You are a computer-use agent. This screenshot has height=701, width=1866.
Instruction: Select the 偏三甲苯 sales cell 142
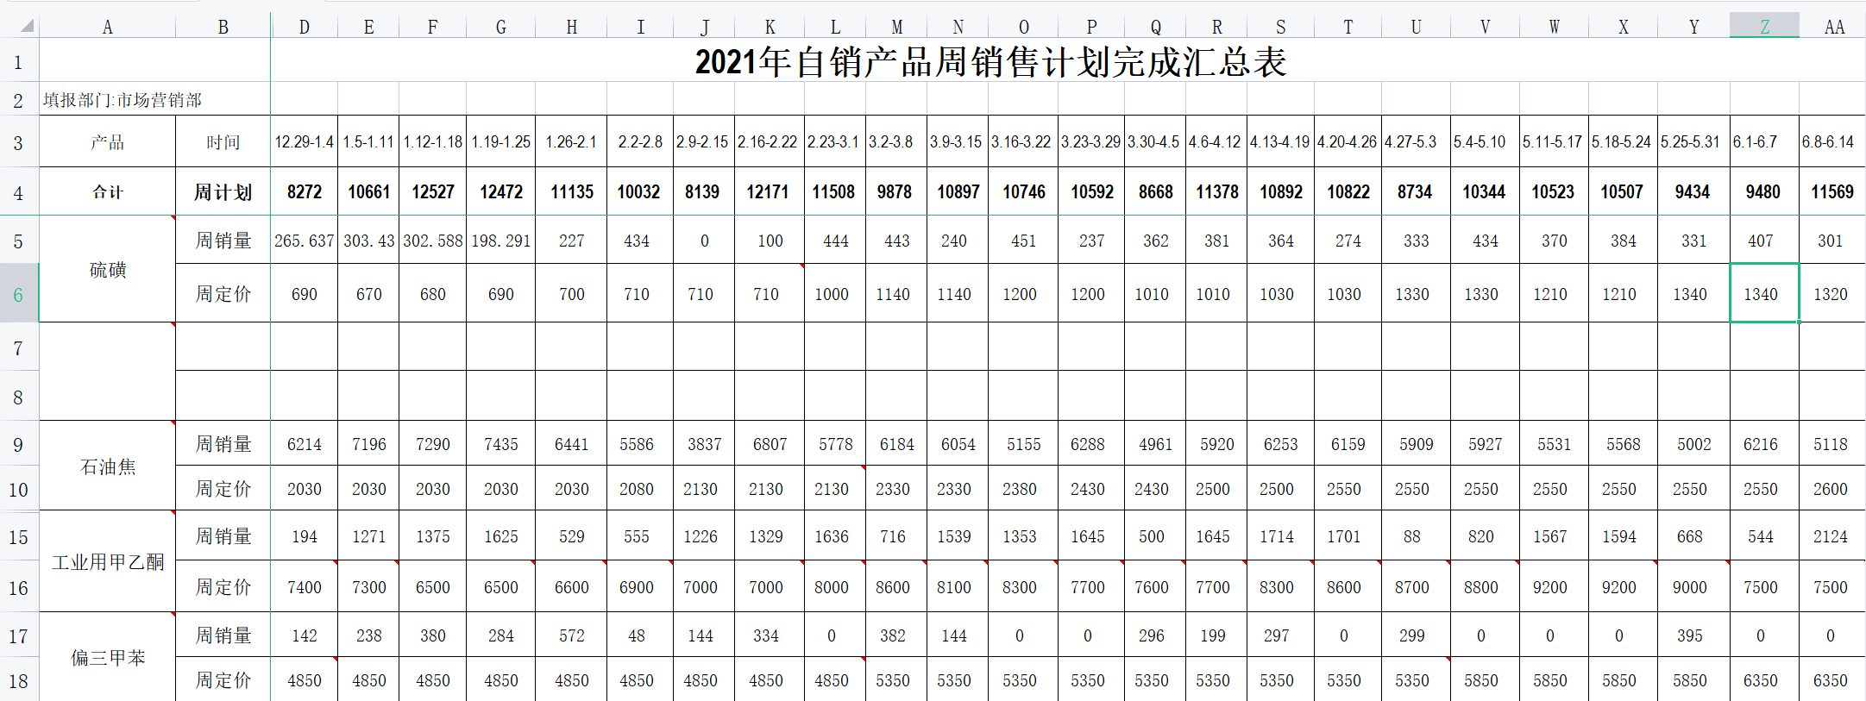pyautogui.click(x=305, y=635)
